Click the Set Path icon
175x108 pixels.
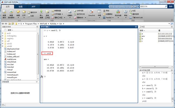coord(104,14)
